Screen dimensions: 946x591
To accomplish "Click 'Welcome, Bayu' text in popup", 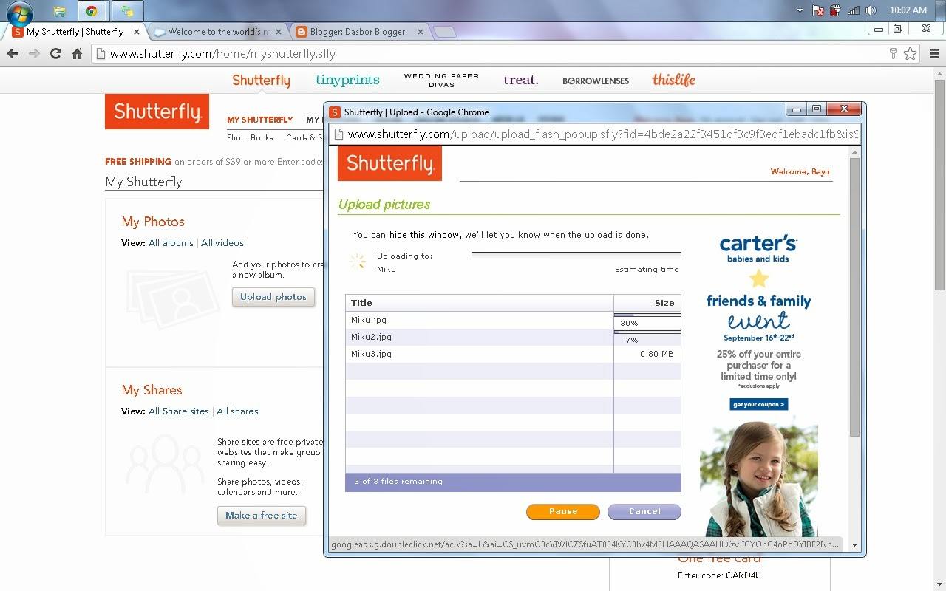I will tap(800, 171).
